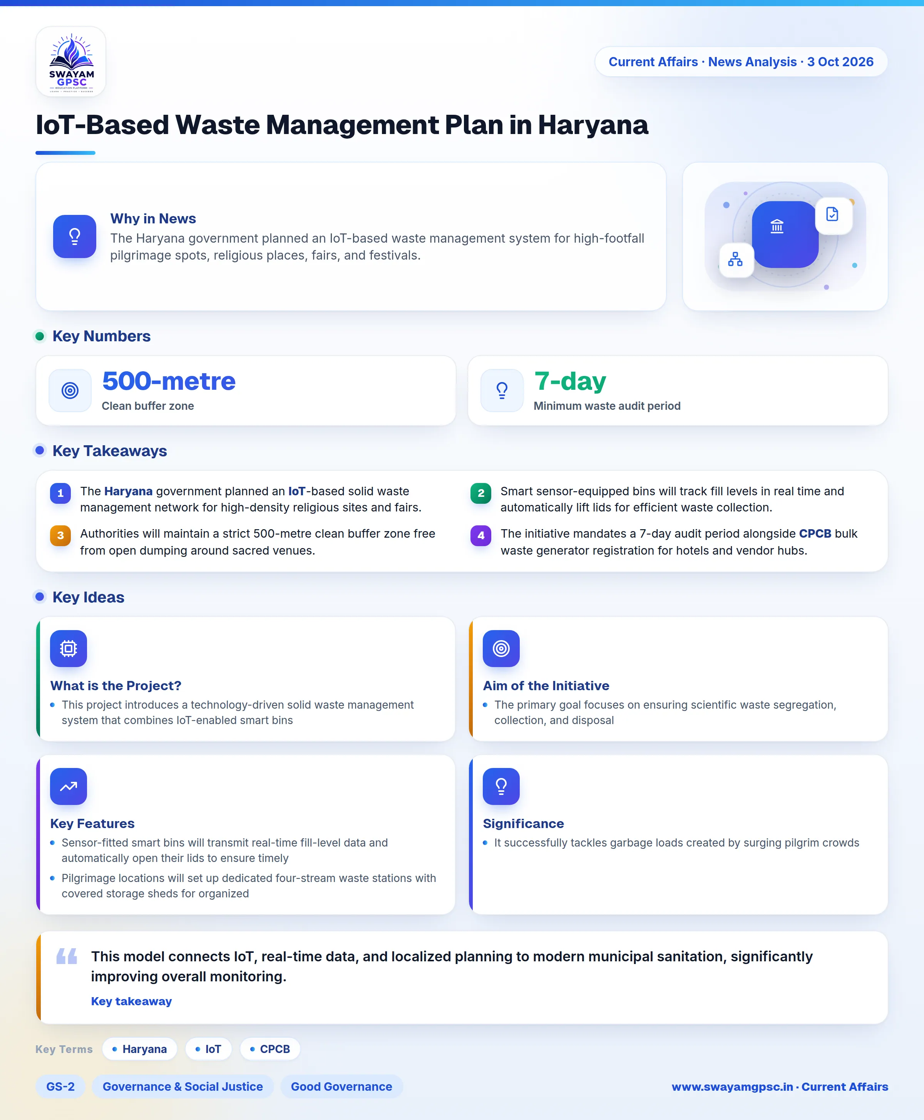
Task: Click the bullet about surging pilgrim crowds
Action: coord(676,843)
